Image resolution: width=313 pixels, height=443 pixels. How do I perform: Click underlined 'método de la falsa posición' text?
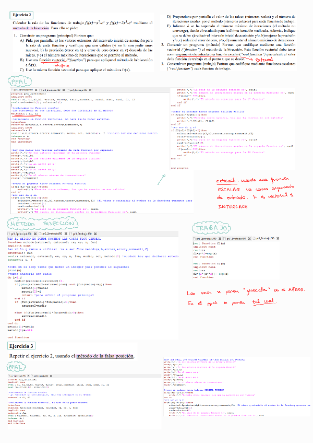(105, 356)
